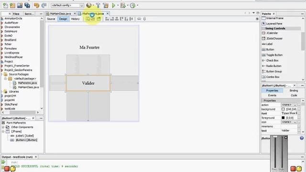Image resolution: width=306 pixels, height=172 pixels.
Task: Align components right in column
Action: point(112,19)
